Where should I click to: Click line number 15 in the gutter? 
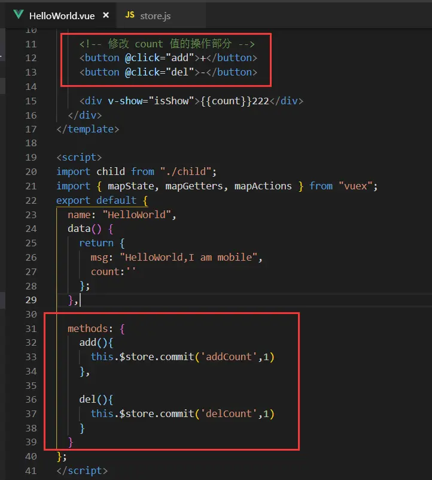[x=31, y=101]
